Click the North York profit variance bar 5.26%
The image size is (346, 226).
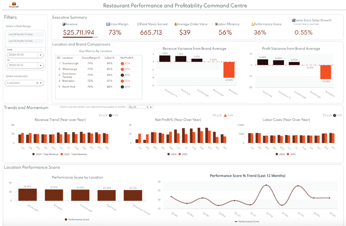coord(263,62)
